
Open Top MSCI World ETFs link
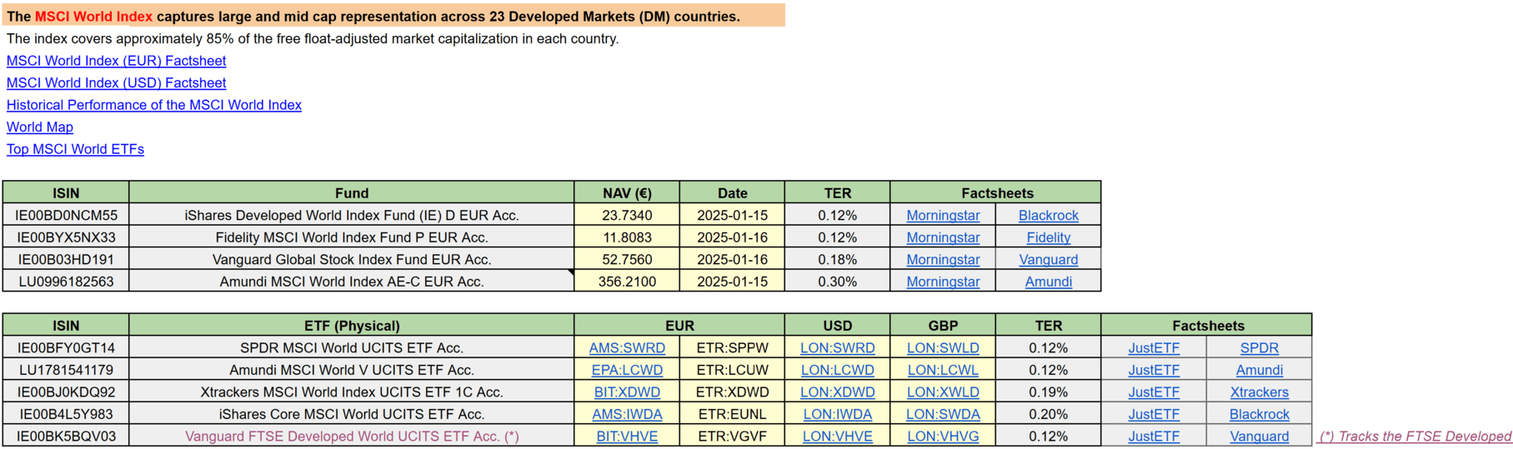[75, 149]
